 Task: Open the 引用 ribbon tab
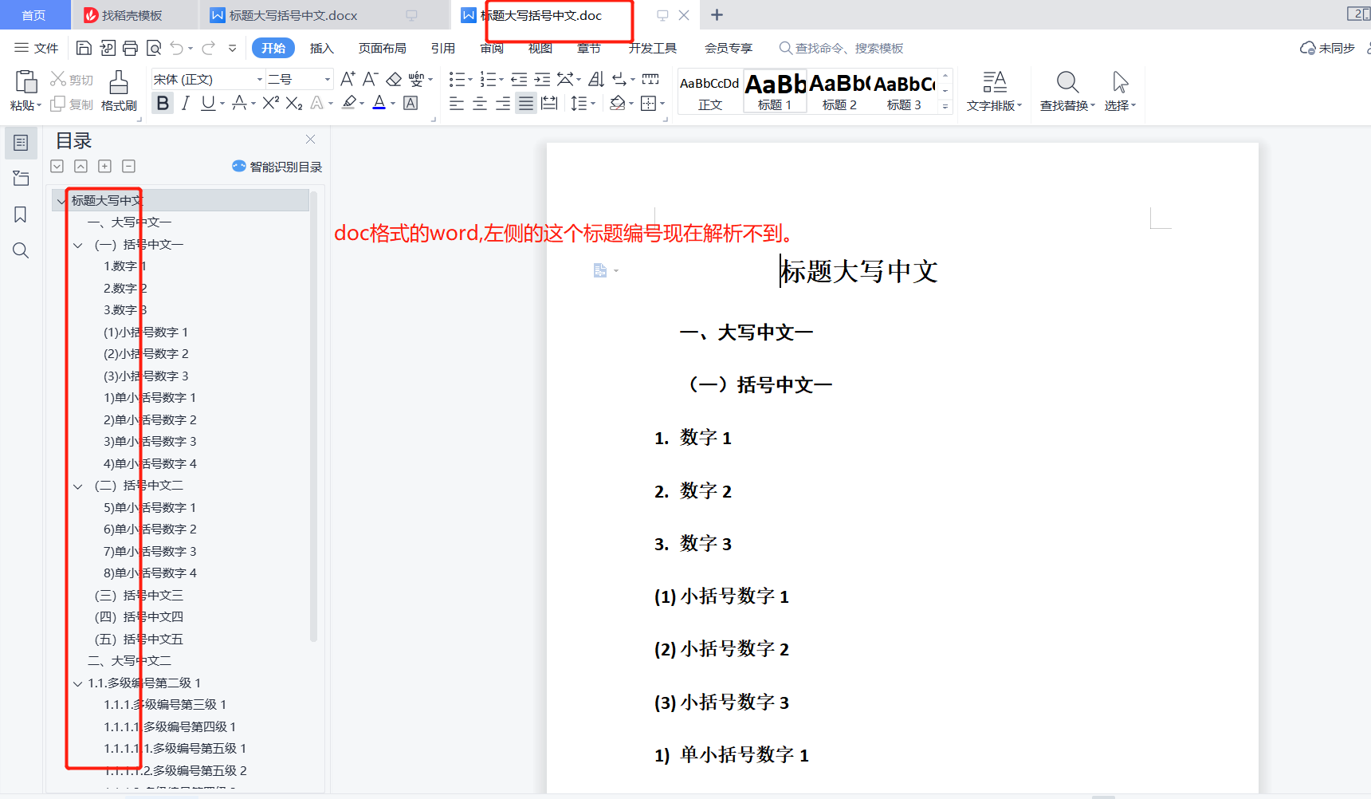pyautogui.click(x=442, y=48)
